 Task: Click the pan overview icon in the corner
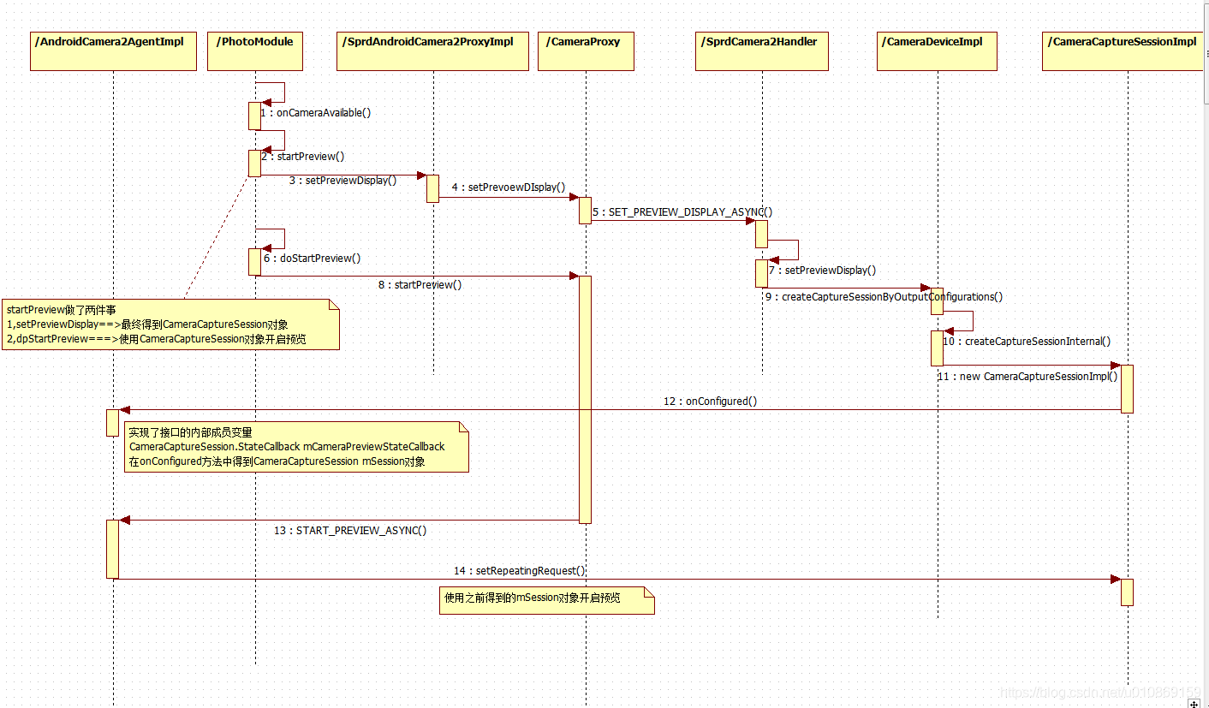tap(1194, 702)
